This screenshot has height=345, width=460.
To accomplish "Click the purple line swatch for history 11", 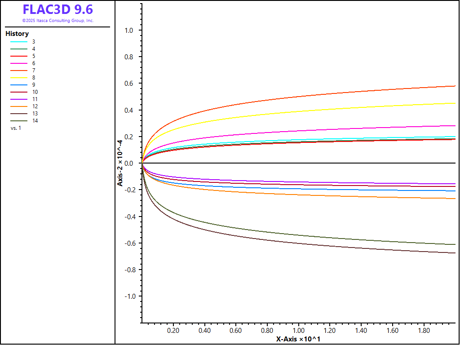I will pyautogui.click(x=19, y=99).
